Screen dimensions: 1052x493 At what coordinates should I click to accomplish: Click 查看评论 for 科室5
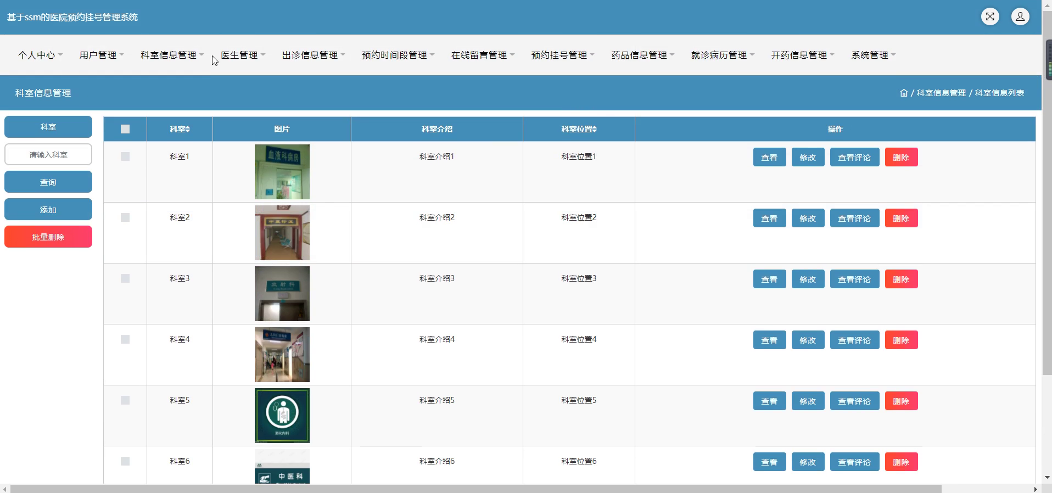pyautogui.click(x=854, y=401)
